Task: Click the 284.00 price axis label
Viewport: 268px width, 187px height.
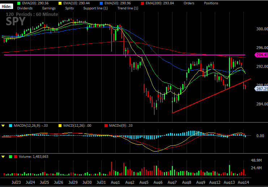Action: (262, 104)
